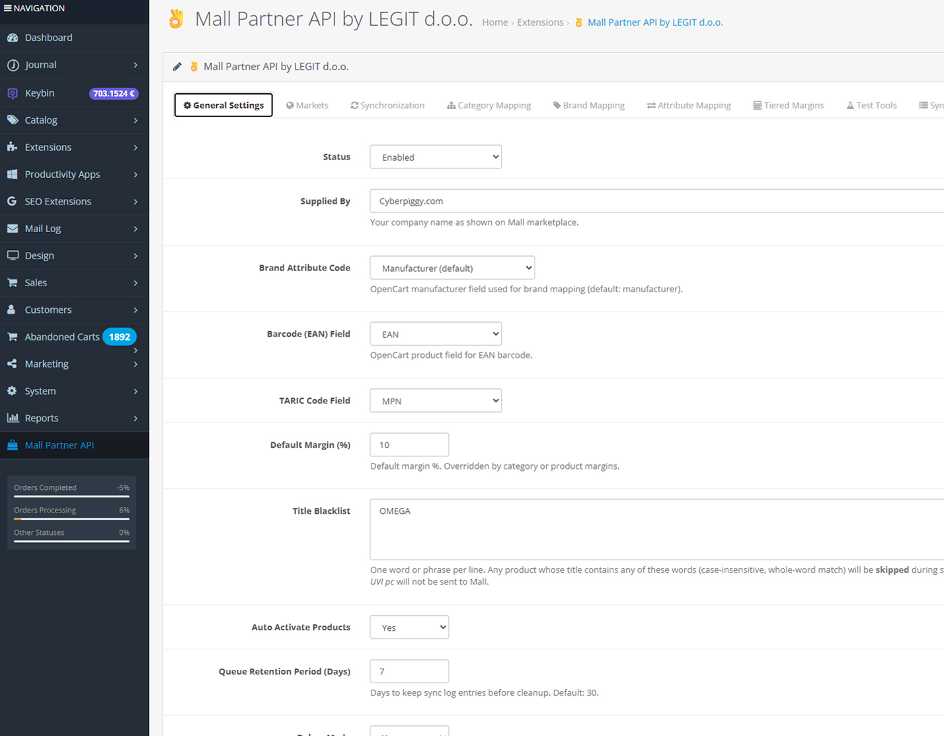Expand the Extensions submenu chevron
The width and height of the screenshot is (944, 736).
click(136, 147)
